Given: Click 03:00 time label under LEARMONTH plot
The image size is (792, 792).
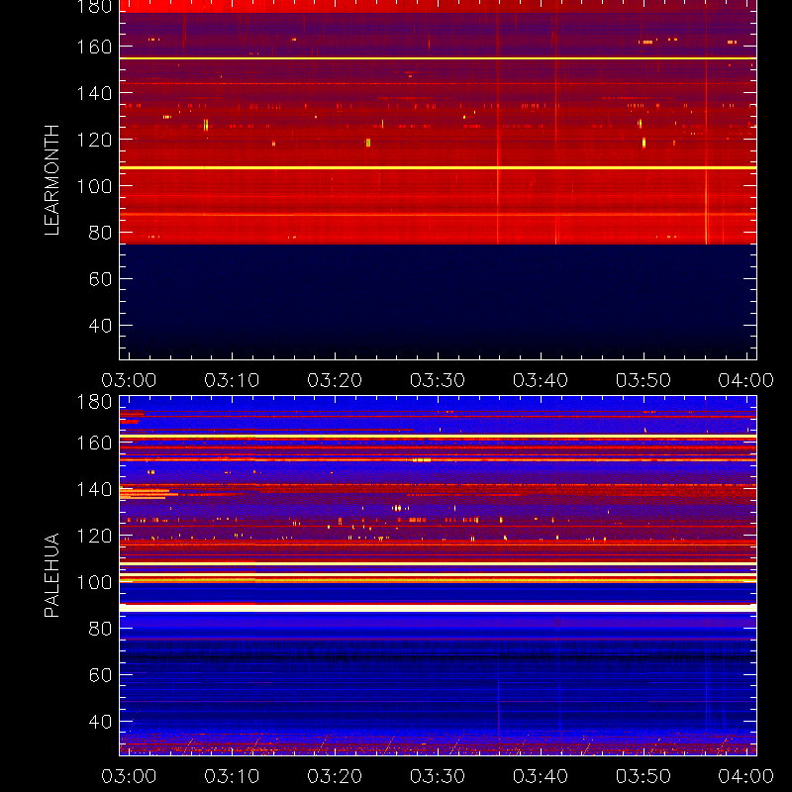Looking at the screenshot, I should (x=130, y=380).
